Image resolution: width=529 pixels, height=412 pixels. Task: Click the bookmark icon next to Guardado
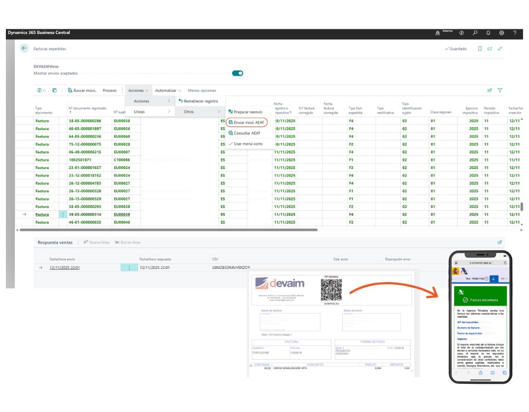point(480,49)
